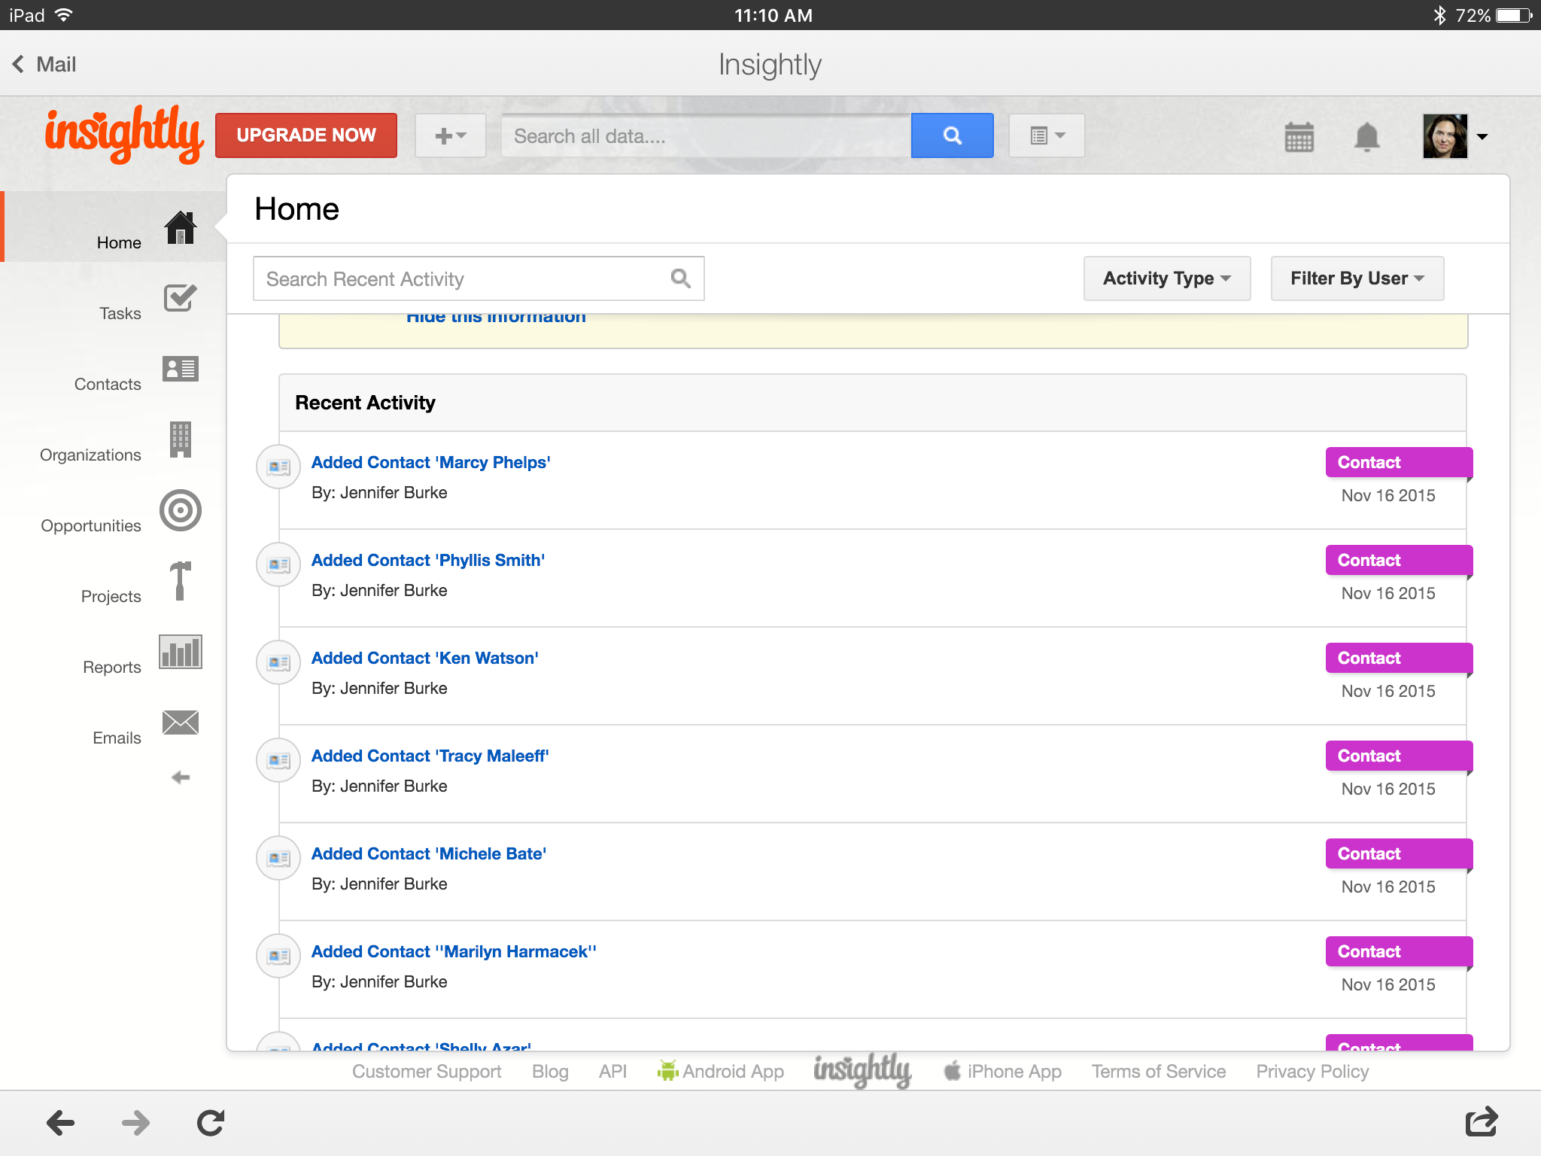
Task: Click contact icon beside Michele Bate entry
Action: (279, 858)
